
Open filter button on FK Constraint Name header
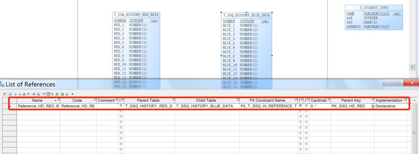(296, 100)
